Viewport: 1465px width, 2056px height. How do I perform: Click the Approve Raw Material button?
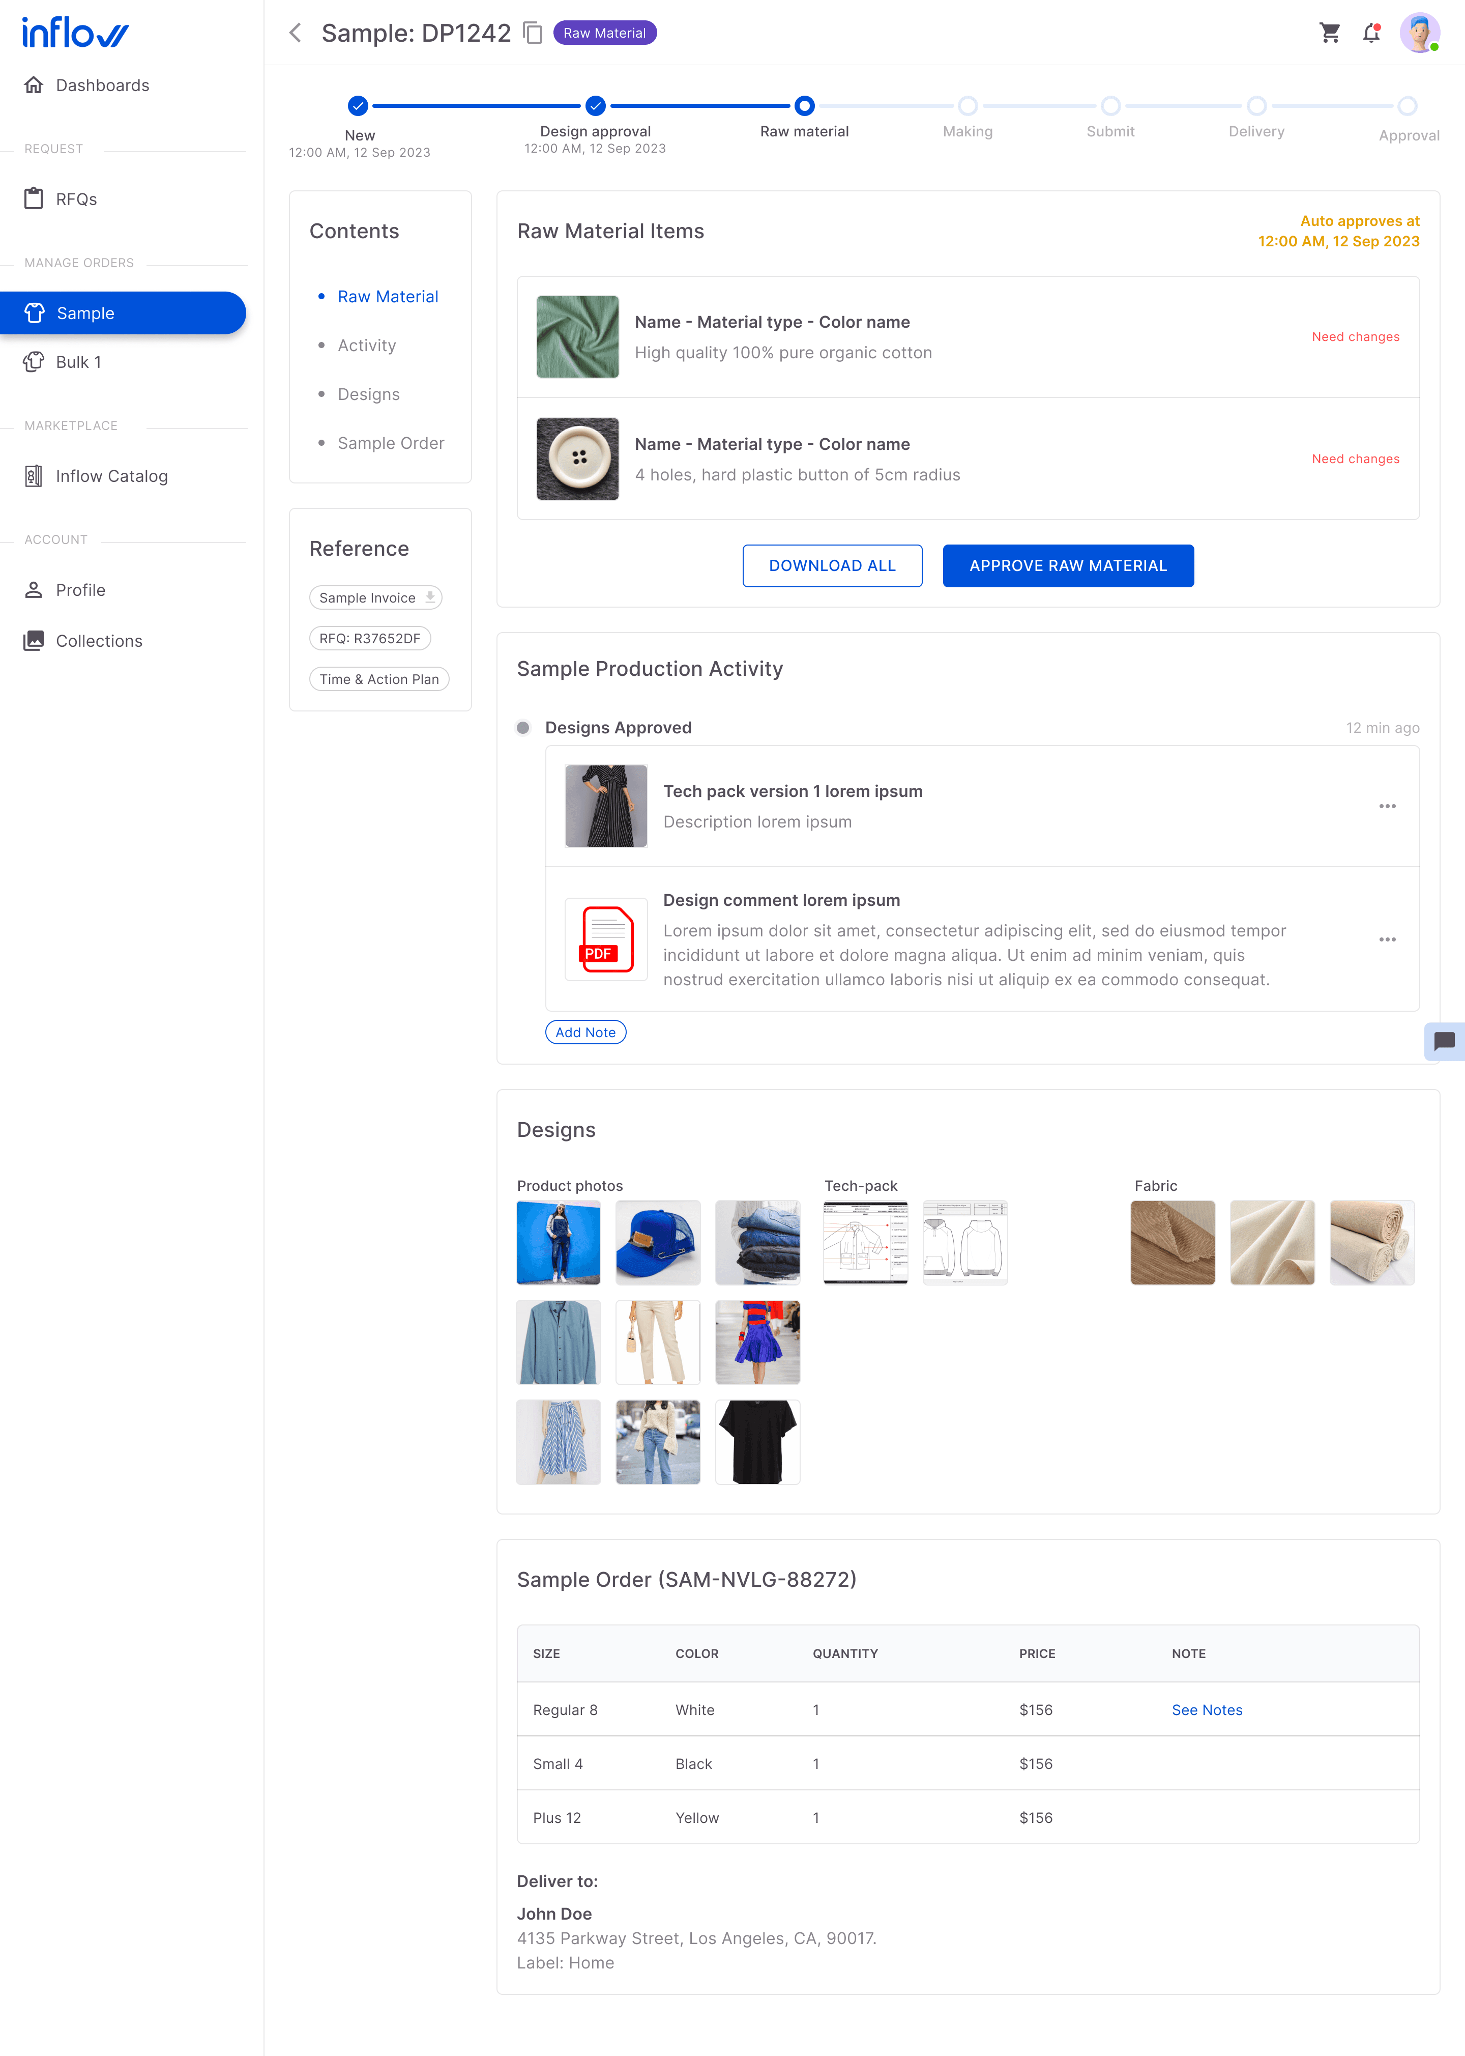[x=1067, y=566]
